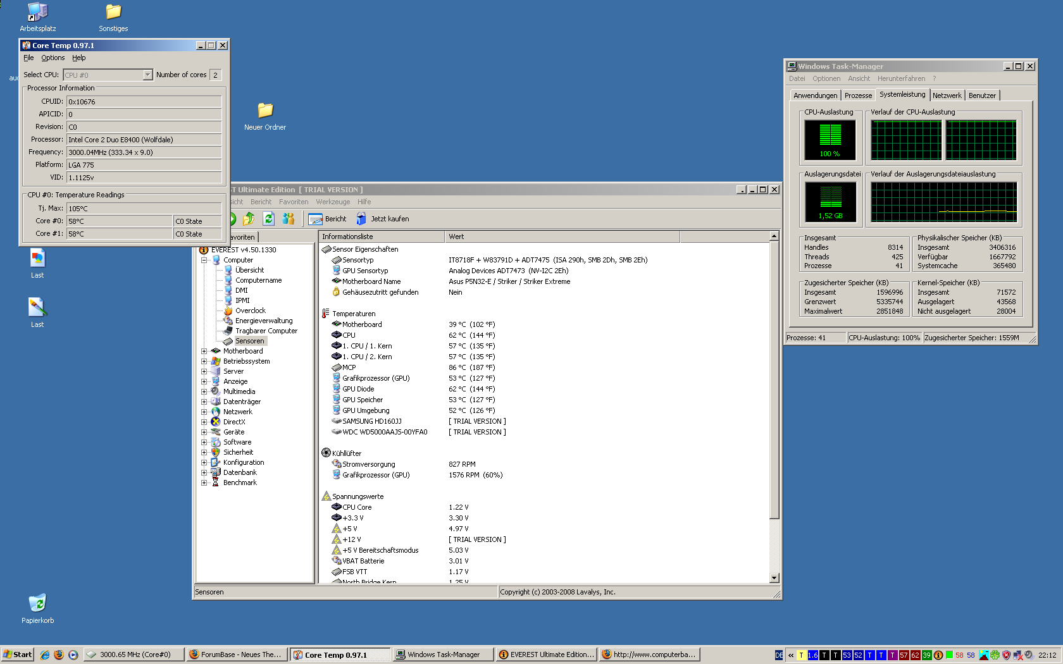Expand the Anzeige tree node
The width and height of the screenshot is (1063, 664).
(x=204, y=381)
